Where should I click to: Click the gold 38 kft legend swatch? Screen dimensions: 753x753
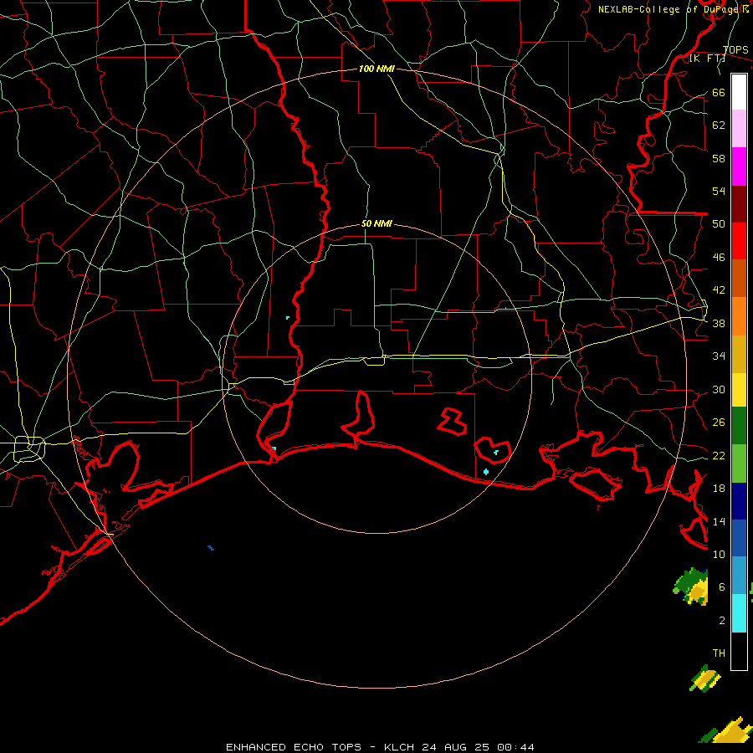[x=739, y=354]
